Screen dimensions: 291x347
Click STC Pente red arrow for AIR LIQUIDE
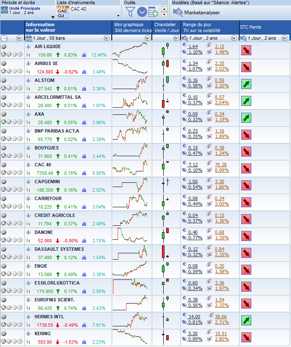tap(246, 51)
